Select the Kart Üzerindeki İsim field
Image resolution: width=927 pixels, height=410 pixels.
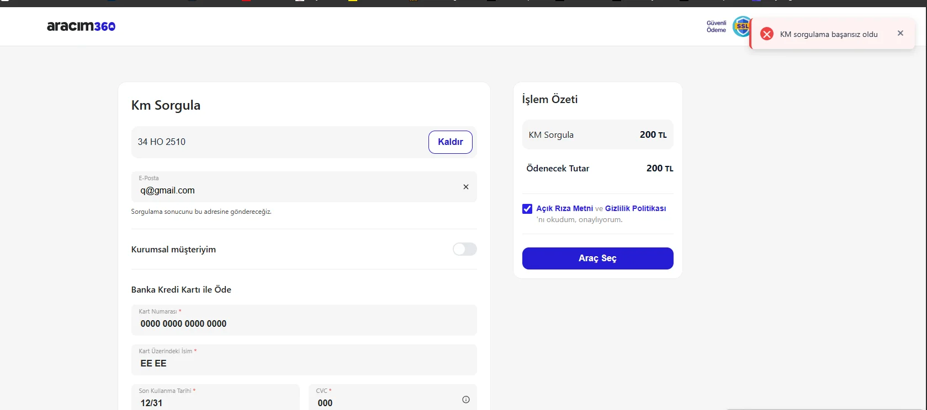(x=304, y=363)
